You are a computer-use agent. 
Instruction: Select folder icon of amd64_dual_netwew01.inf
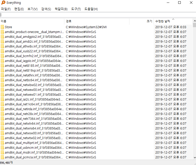click(2, 95)
